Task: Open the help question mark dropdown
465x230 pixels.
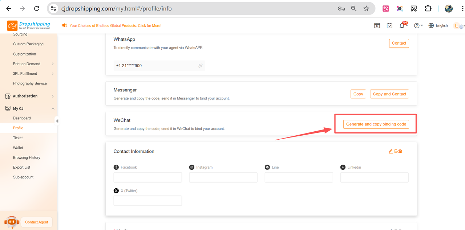Action: [418, 26]
